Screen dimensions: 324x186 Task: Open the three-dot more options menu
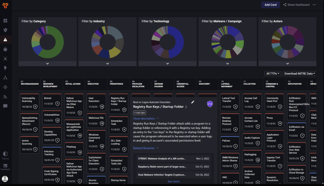(314, 5)
